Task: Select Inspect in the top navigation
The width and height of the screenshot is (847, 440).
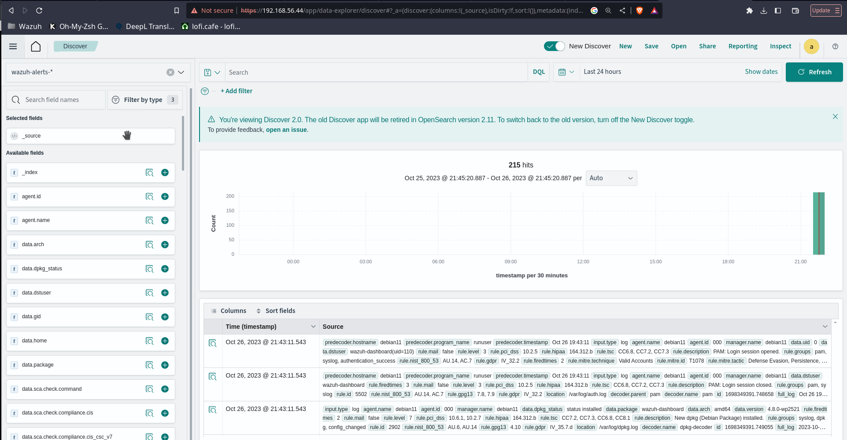Action: pyautogui.click(x=780, y=46)
